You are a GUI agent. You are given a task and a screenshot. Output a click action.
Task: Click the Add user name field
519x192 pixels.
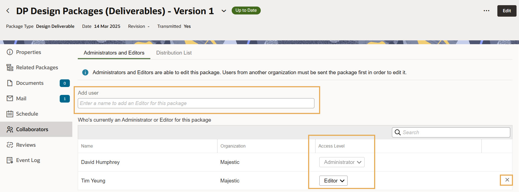tap(196, 103)
